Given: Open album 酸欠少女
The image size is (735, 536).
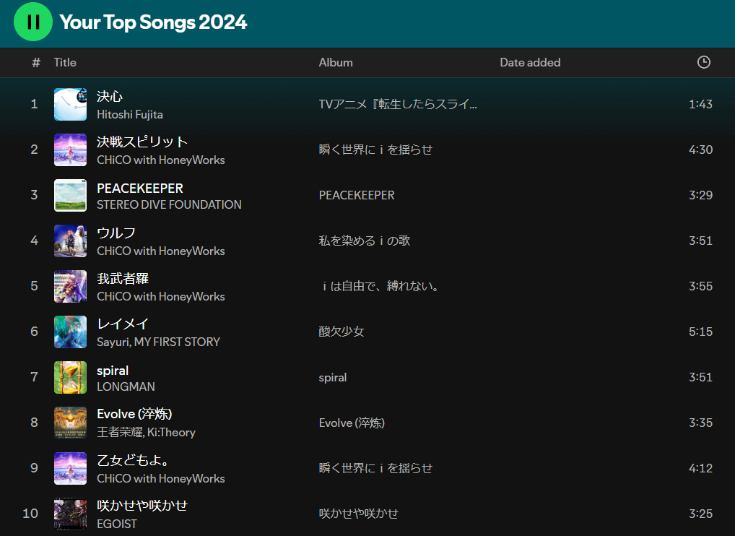Looking at the screenshot, I should click(x=342, y=332).
